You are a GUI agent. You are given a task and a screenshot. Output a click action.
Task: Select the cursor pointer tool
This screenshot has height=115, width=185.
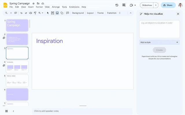48,13
